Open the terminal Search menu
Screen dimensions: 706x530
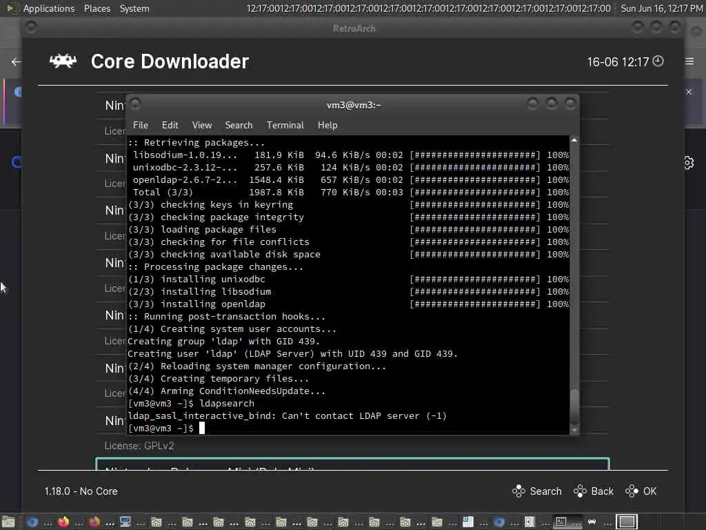[x=239, y=126]
